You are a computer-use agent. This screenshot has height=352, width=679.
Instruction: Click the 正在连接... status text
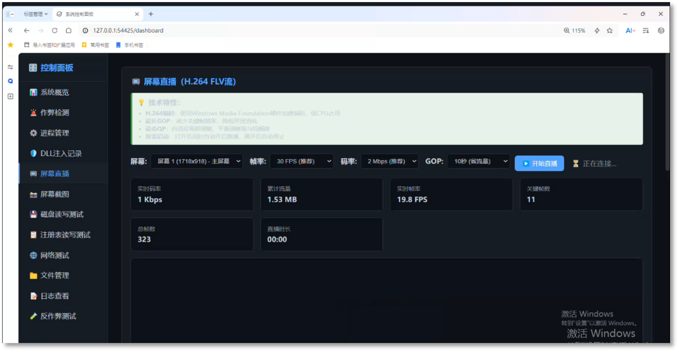(x=599, y=164)
